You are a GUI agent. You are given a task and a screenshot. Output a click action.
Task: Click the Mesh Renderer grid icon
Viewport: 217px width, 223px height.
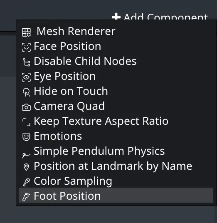point(26,32)
